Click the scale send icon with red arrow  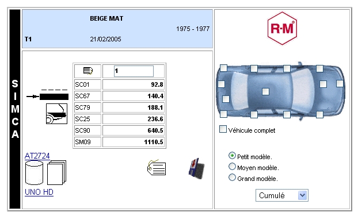pyautogui.click(x=197, y=168)
